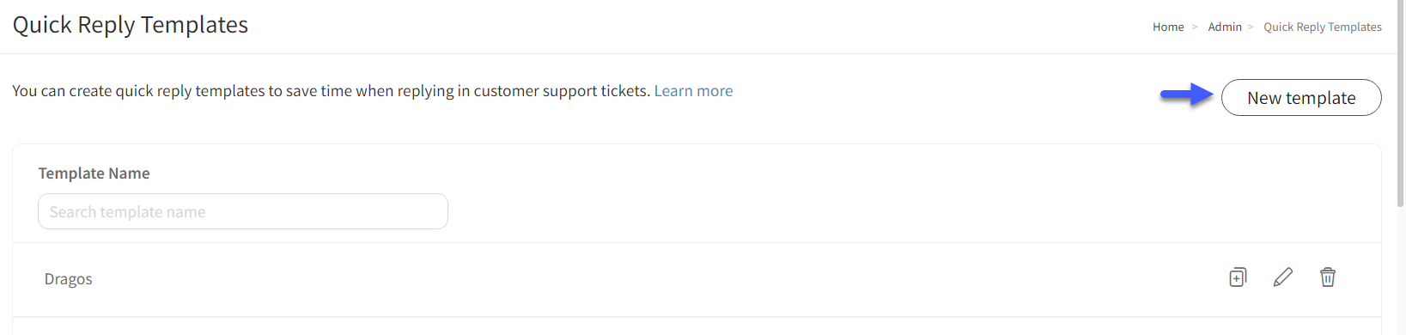Click the Quick Reply Templates page heading
Image resolution: width=1406 pixels, height=335 pixels.
(x=131, y=25)
